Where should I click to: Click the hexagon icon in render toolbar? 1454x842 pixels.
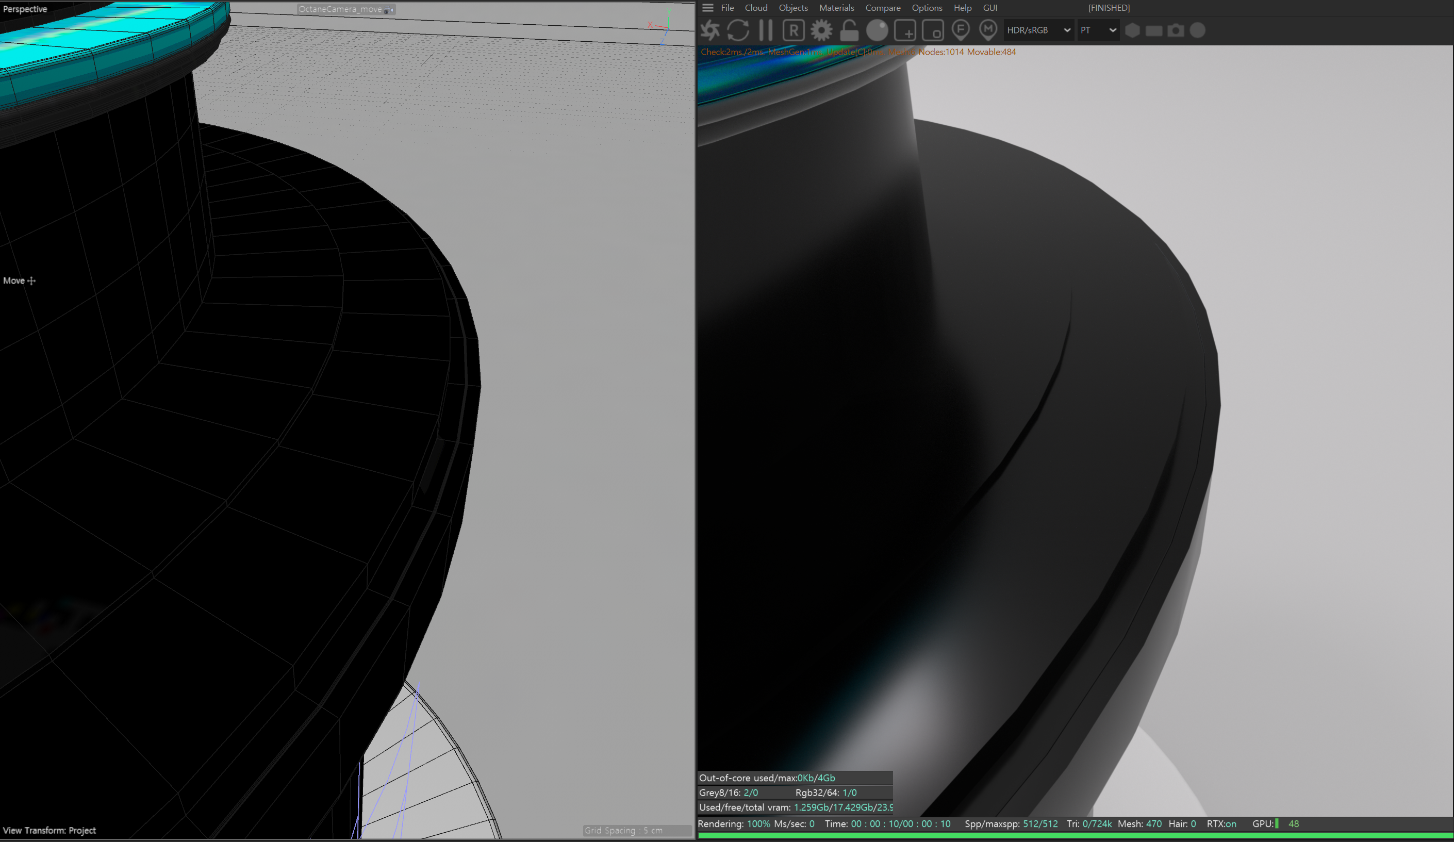coord(1133,30)
